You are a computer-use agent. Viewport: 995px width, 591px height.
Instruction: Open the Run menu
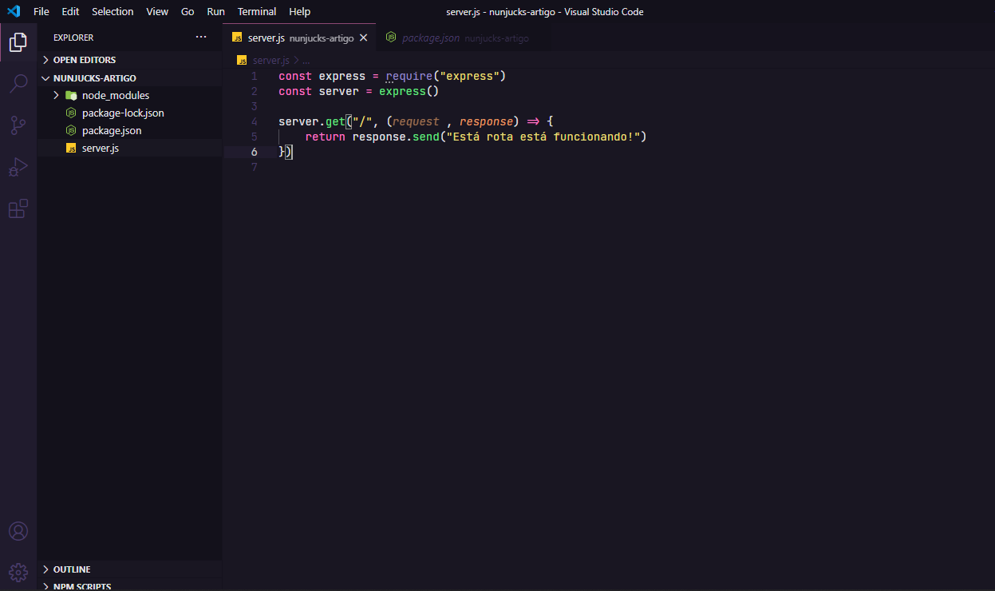[x=215, y=11]
